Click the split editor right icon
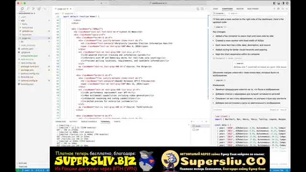This screenshot has width=306, height=172. coord(202,9)
